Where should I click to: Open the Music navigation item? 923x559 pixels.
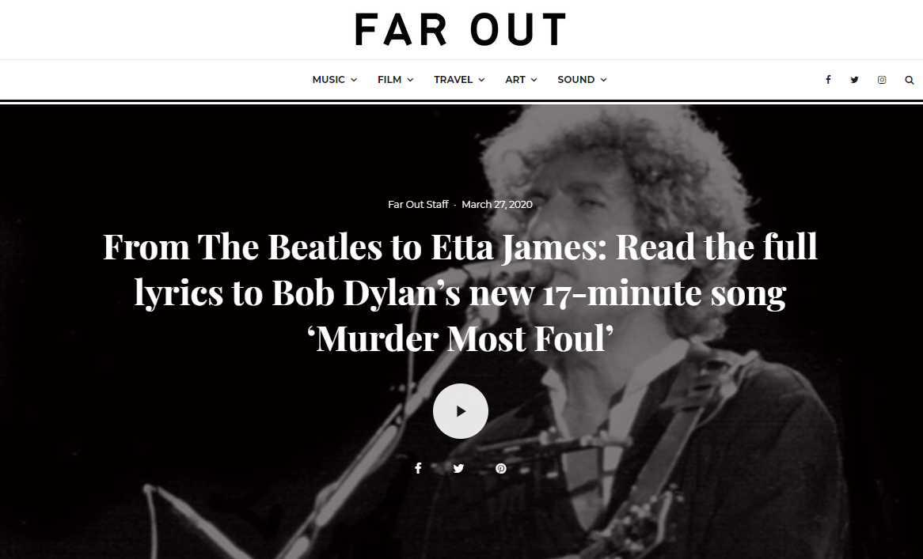click(x=329, y=80)
